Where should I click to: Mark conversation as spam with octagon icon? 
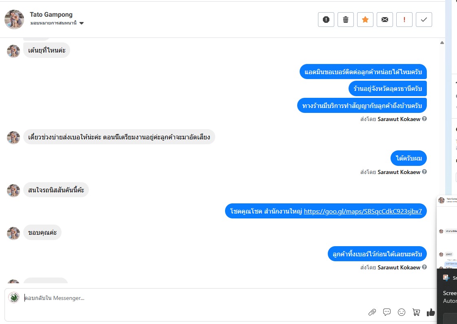point(326,20)
